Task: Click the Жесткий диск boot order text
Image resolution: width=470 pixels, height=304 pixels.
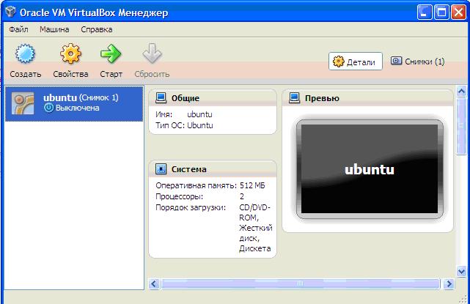Action: 256,233
